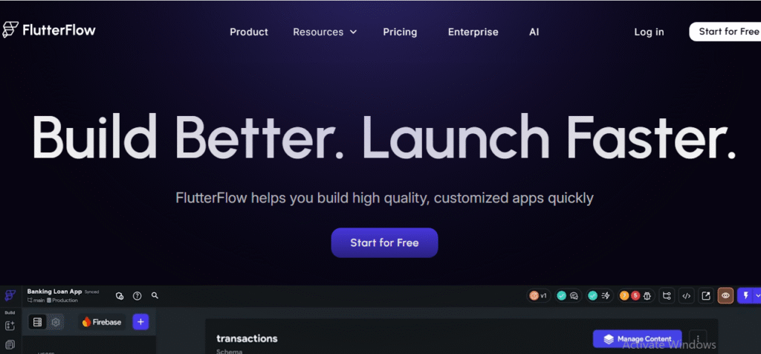Open the pages icon in left sidebar
The image size is (761, 354).
10,344
